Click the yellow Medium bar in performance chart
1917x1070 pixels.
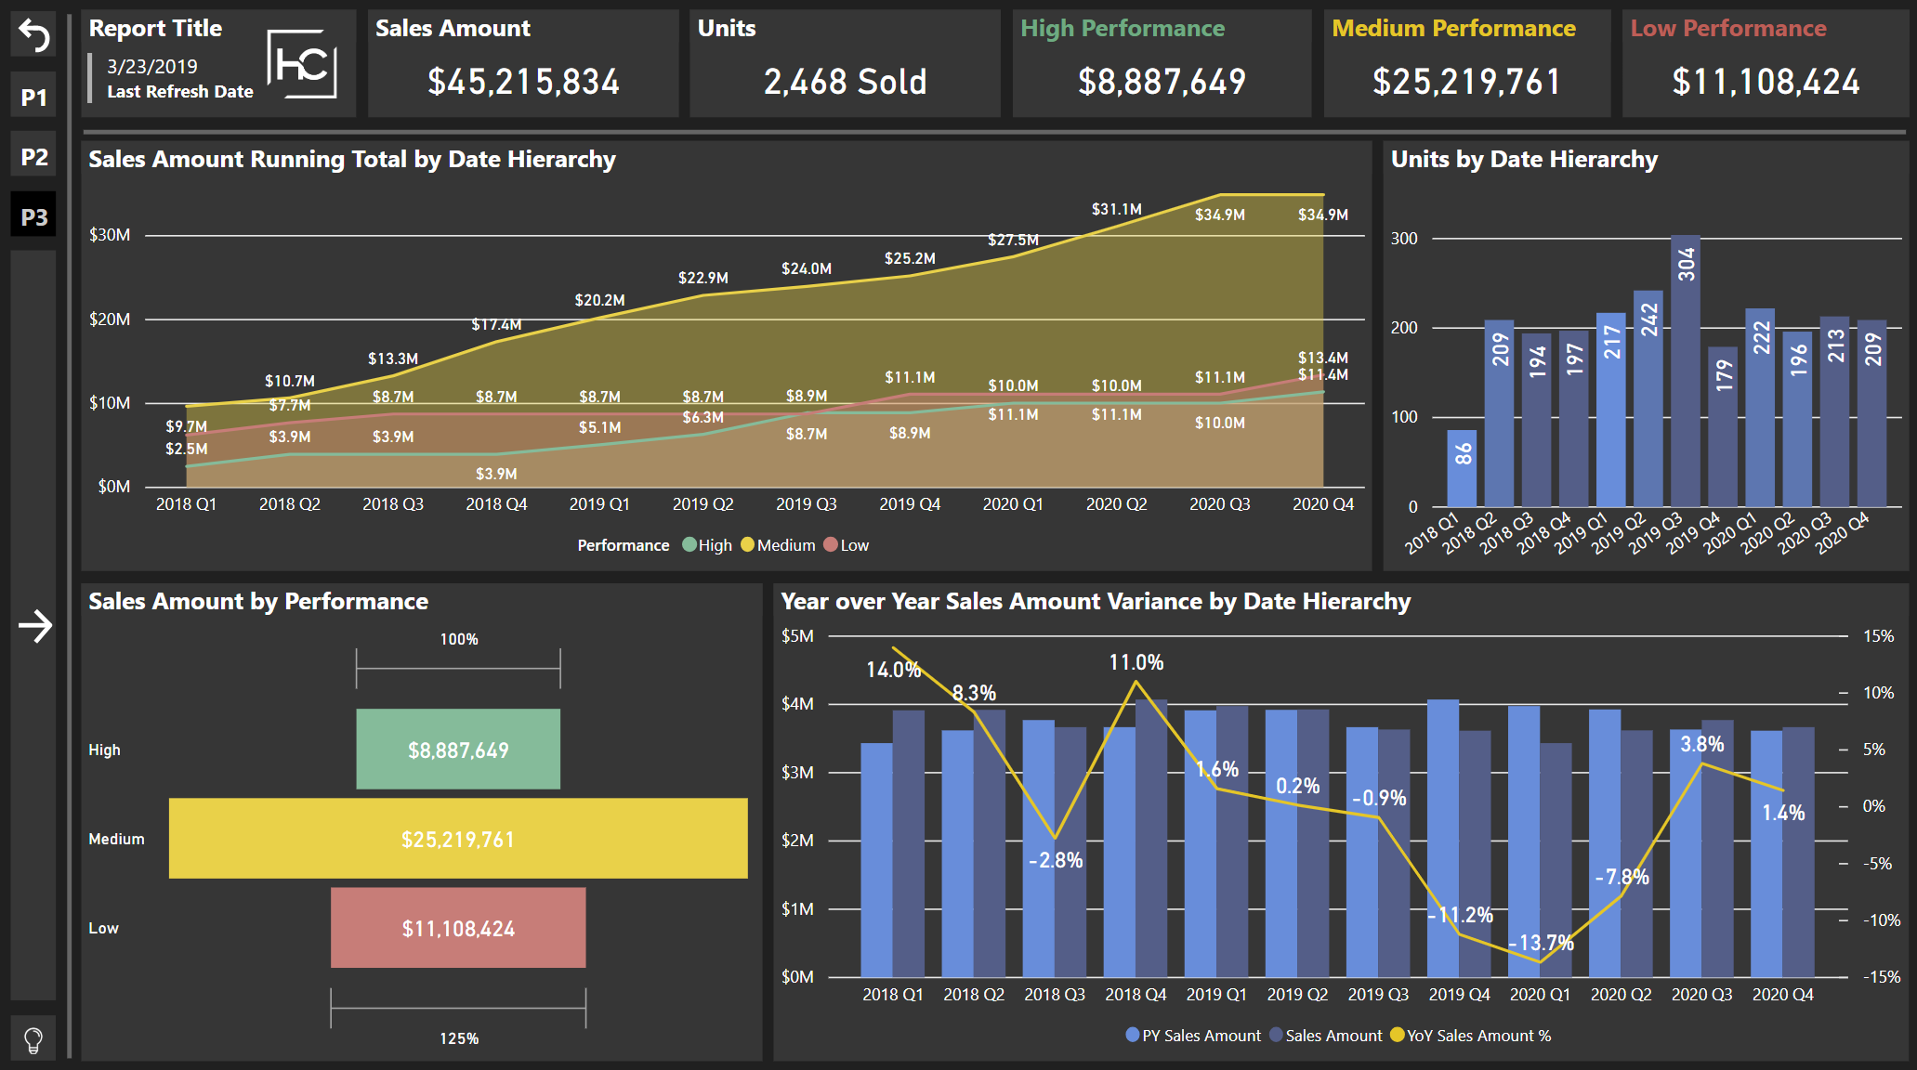[457, 838]
